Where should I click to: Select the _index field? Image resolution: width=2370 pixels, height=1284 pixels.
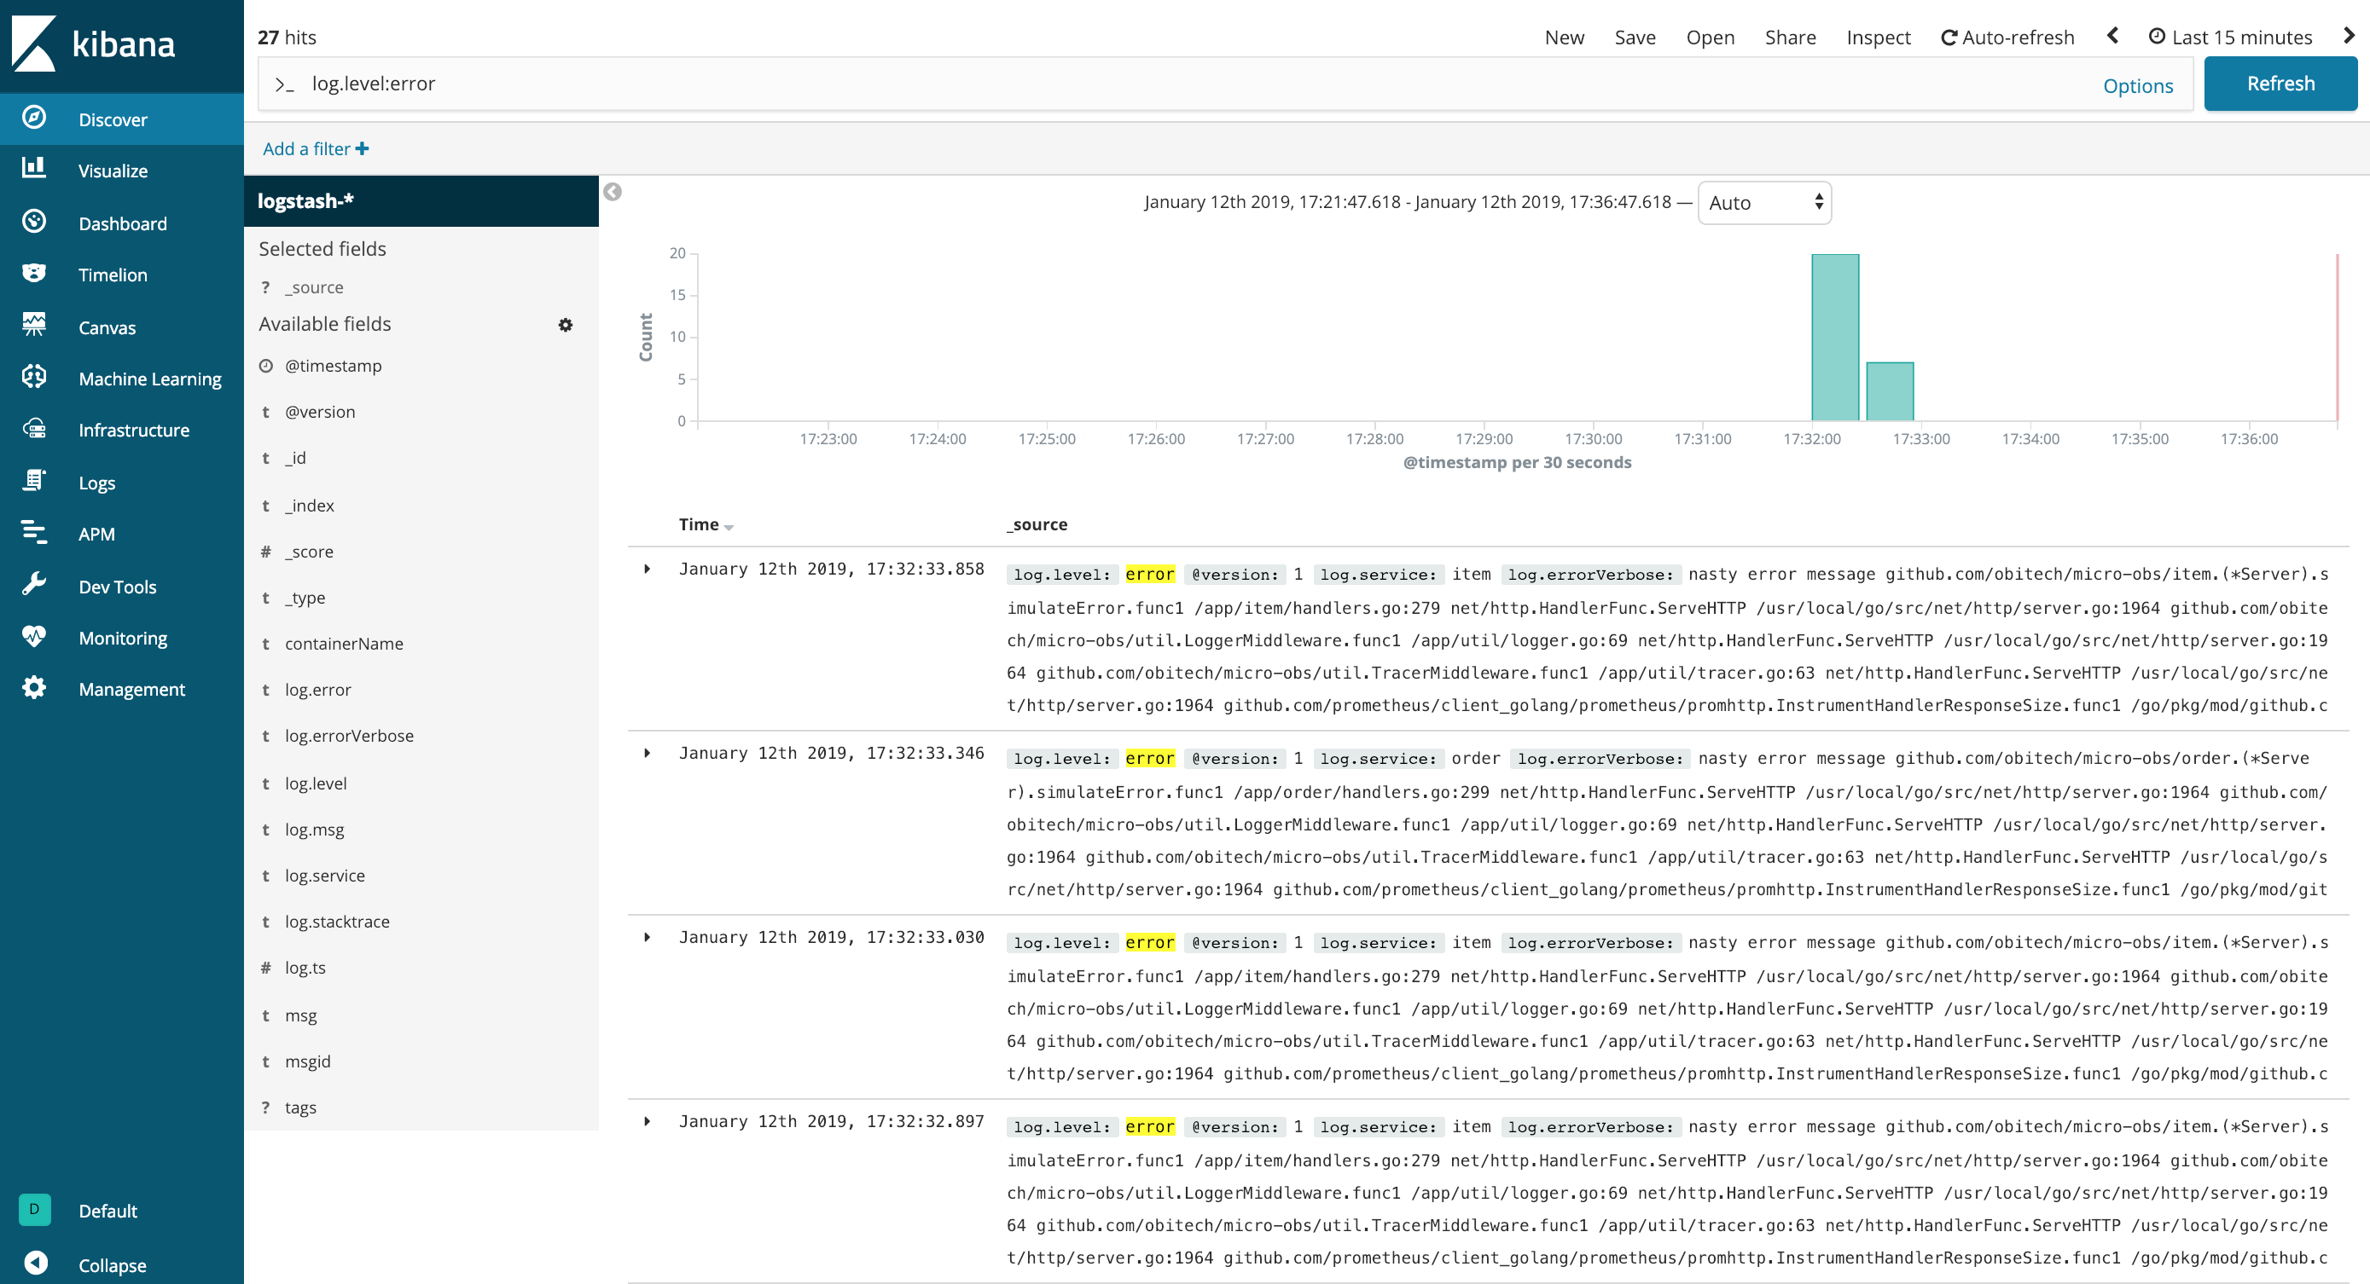tap(309, 505)
